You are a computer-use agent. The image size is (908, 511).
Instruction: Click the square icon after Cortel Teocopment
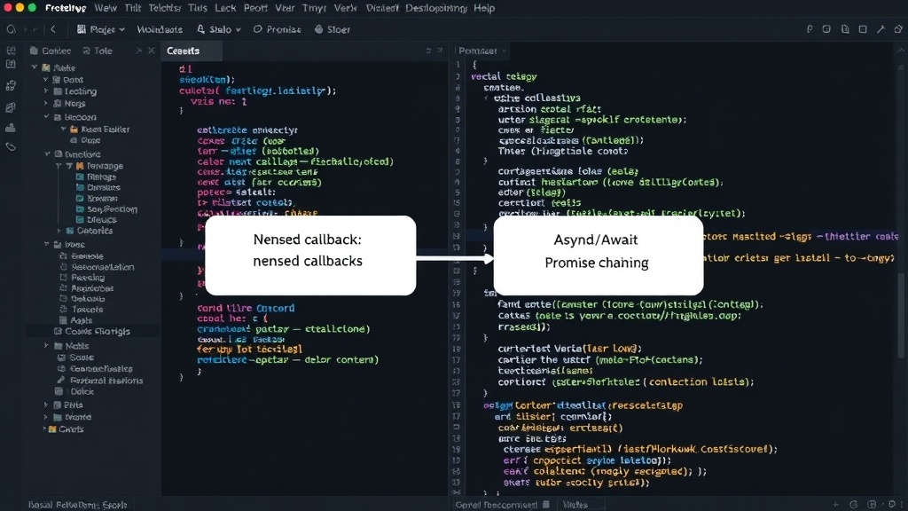click(546, 505)
